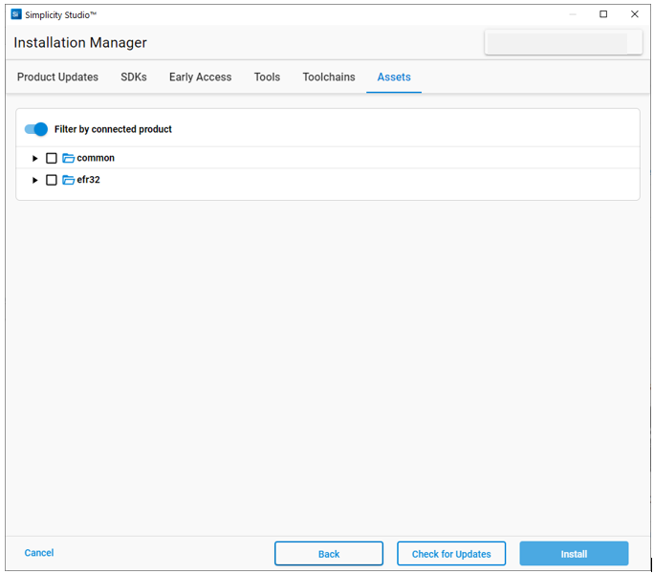The image size is (654, 574).
Task: Click the Check for Updates button
Action: [x=451, y=554]
